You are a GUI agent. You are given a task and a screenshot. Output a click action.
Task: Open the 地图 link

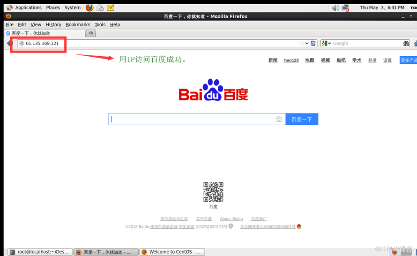(x=310, y=60)
